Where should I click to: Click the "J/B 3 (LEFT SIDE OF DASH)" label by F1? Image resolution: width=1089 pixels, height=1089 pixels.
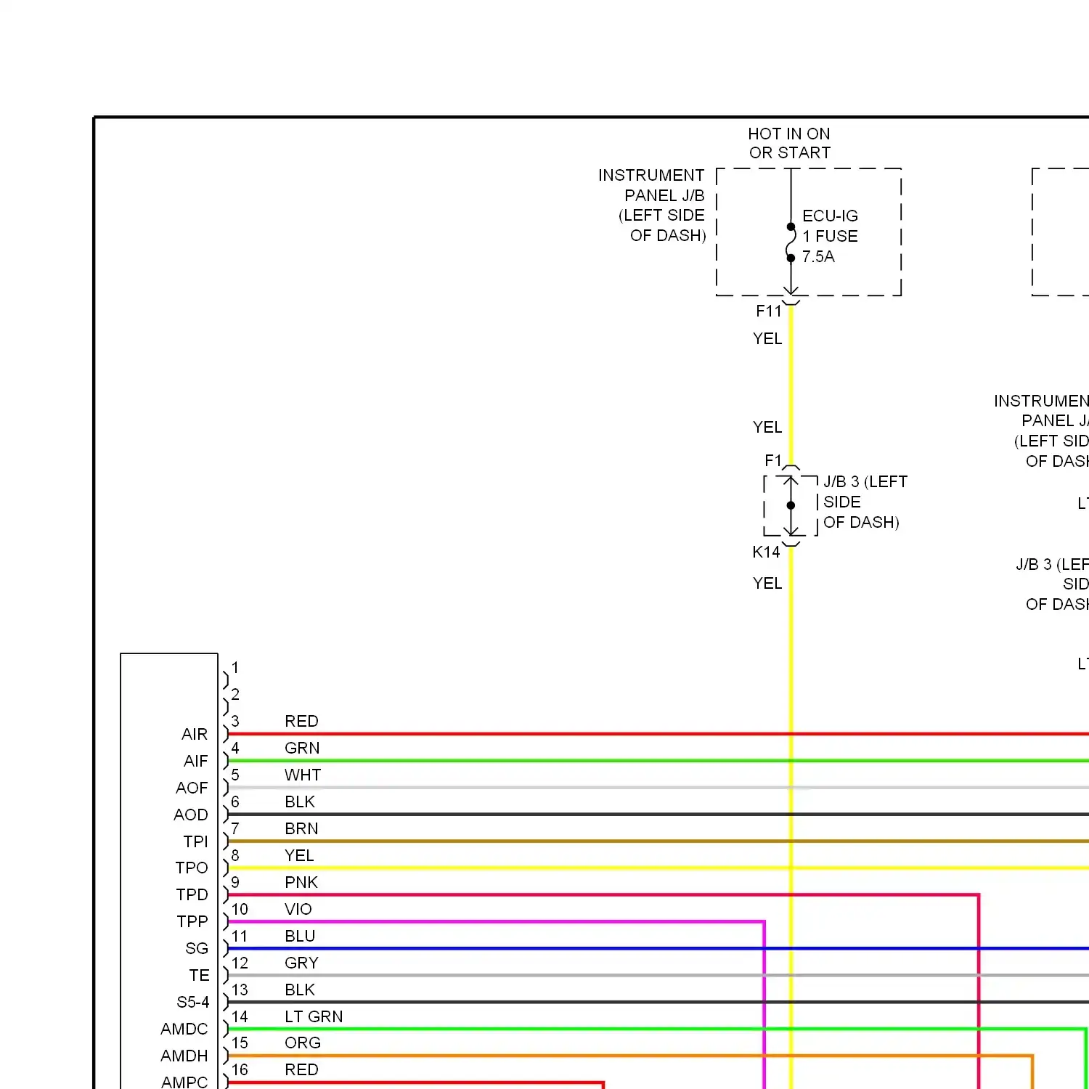coord(865,502)
